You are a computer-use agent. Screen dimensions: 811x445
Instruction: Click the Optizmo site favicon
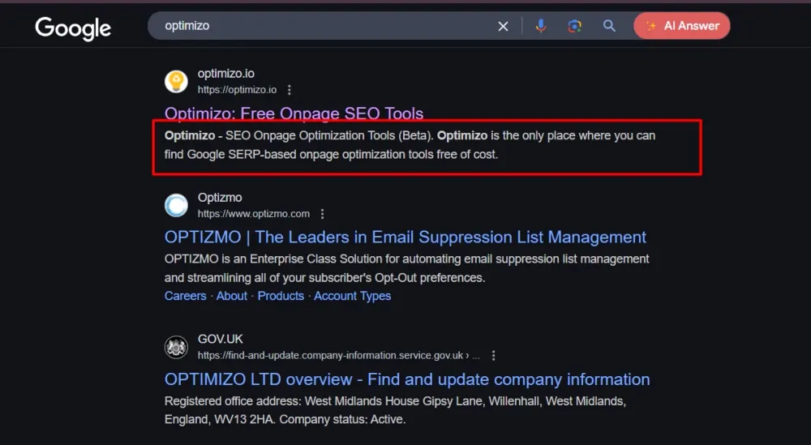pos(176,205)
